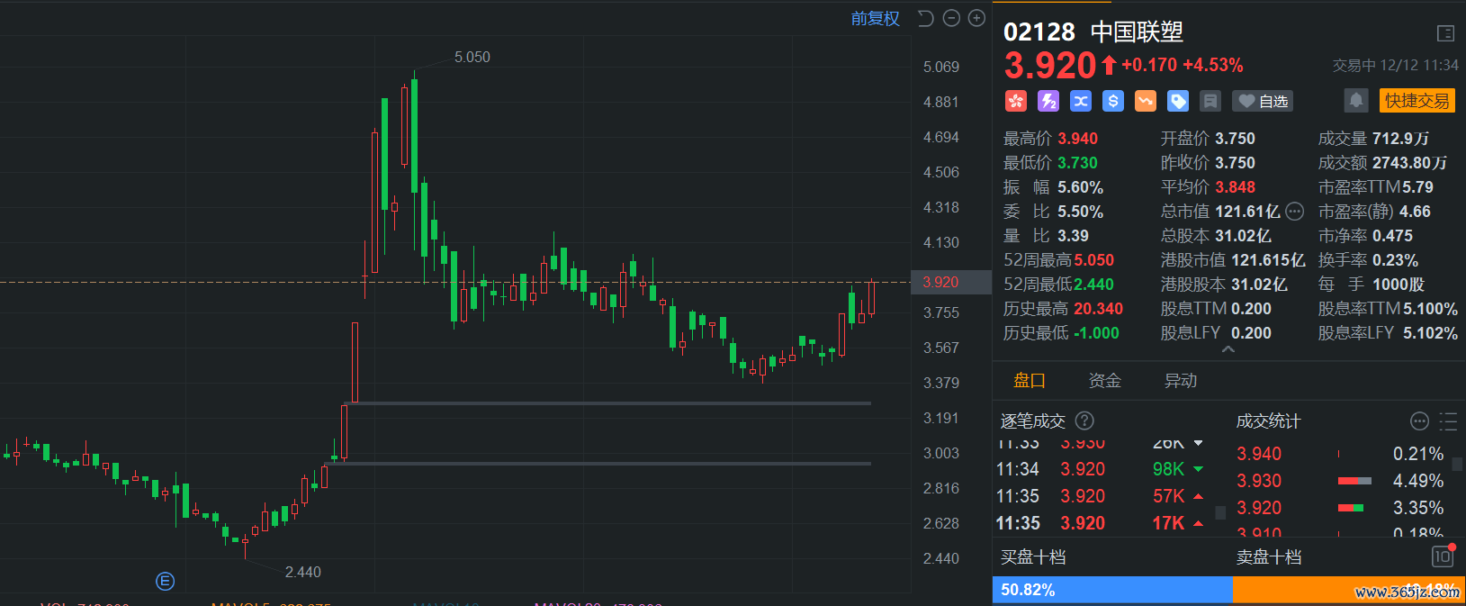The image size is (1466, 606).
Task: Click the 历史最高 value 20.340
Action: tap(1099, 309)
